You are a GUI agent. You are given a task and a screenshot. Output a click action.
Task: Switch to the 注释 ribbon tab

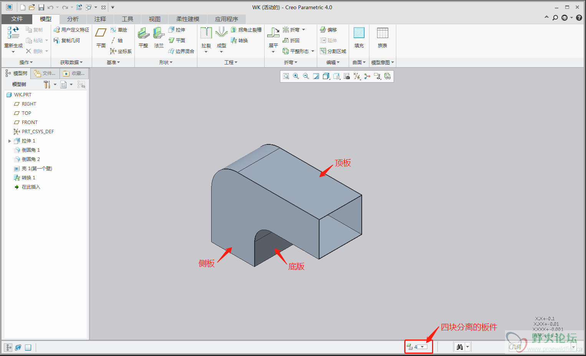tap(100, 19)
